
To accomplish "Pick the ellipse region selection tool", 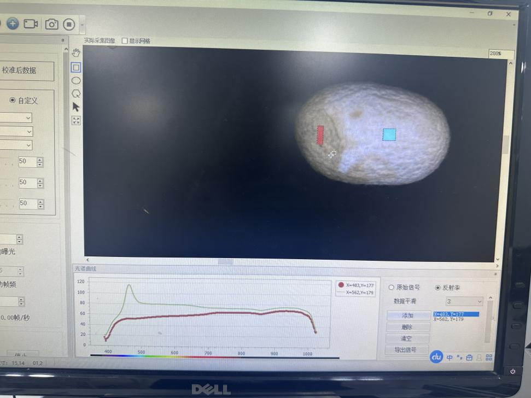I will coord(77,80).
